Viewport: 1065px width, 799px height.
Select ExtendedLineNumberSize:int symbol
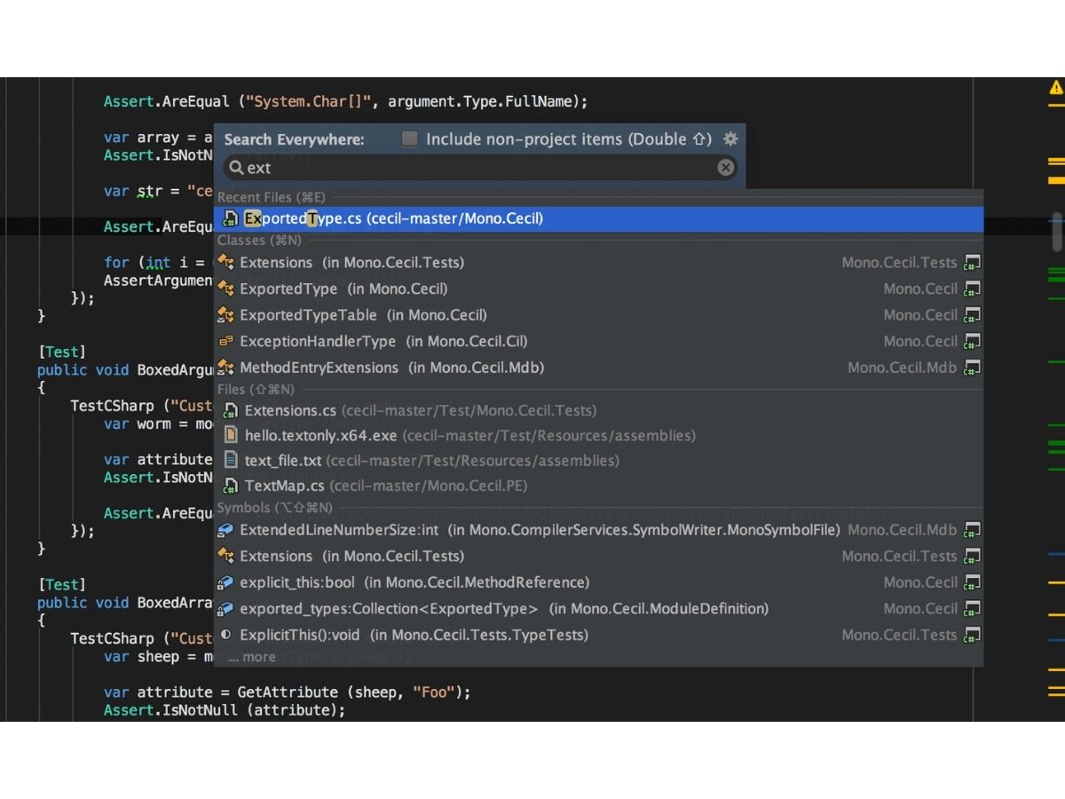point(599,530)
